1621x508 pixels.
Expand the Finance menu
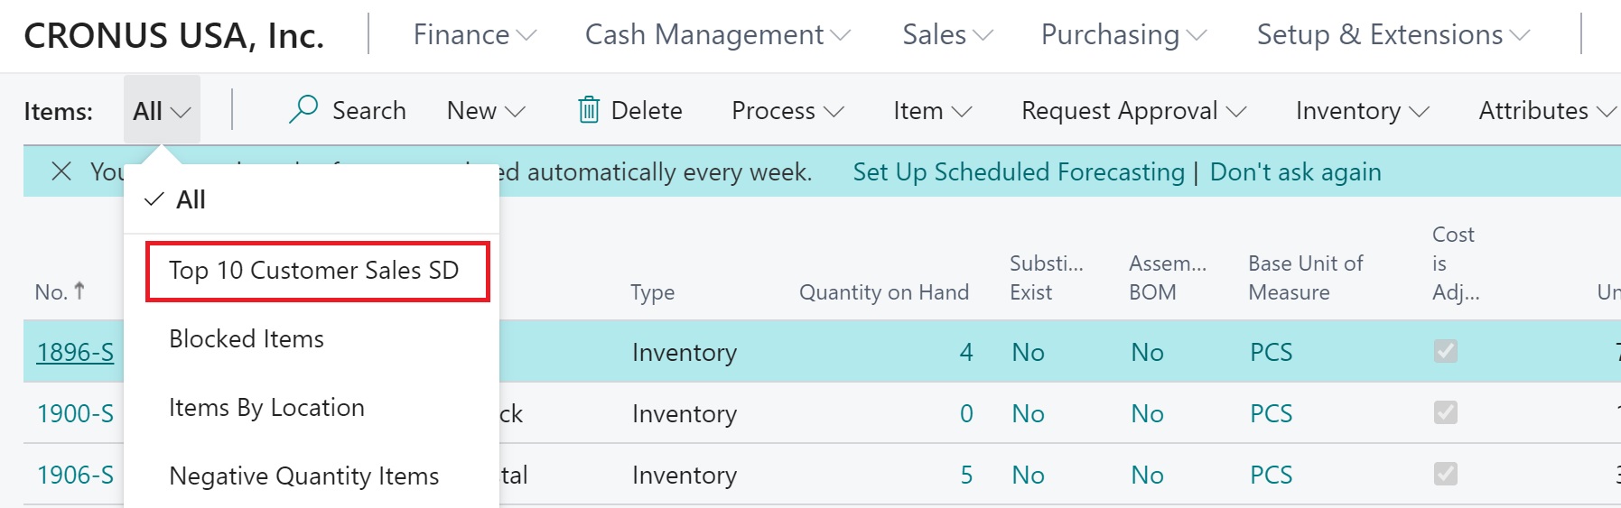[474, 35]
